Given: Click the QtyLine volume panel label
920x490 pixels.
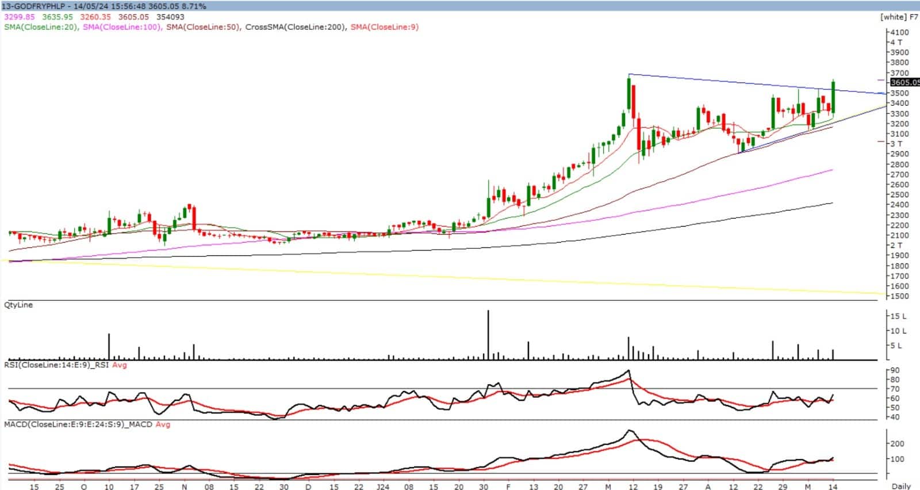Looking at the screenshot, I should coord(18,305).
